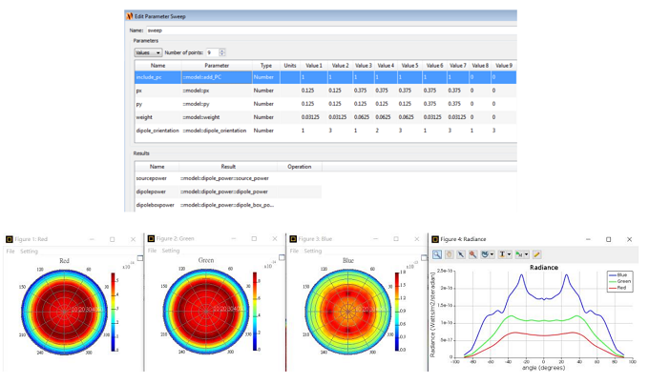Screen dimensions: 649x384
Task: Activate the pan hand tool in Radiance toolbar
Action: pos(449,254)
